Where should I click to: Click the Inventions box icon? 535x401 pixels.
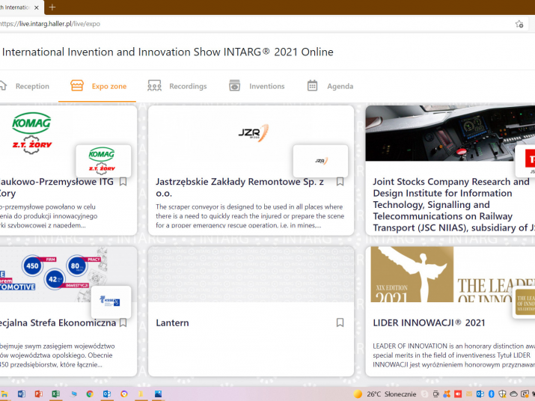[x=235, y=86]
